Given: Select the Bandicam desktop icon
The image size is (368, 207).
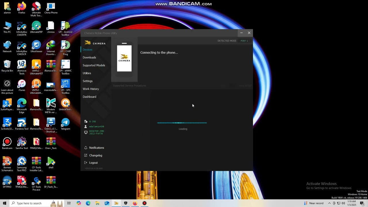Looking at the screenshot, I should click(7, 143).
